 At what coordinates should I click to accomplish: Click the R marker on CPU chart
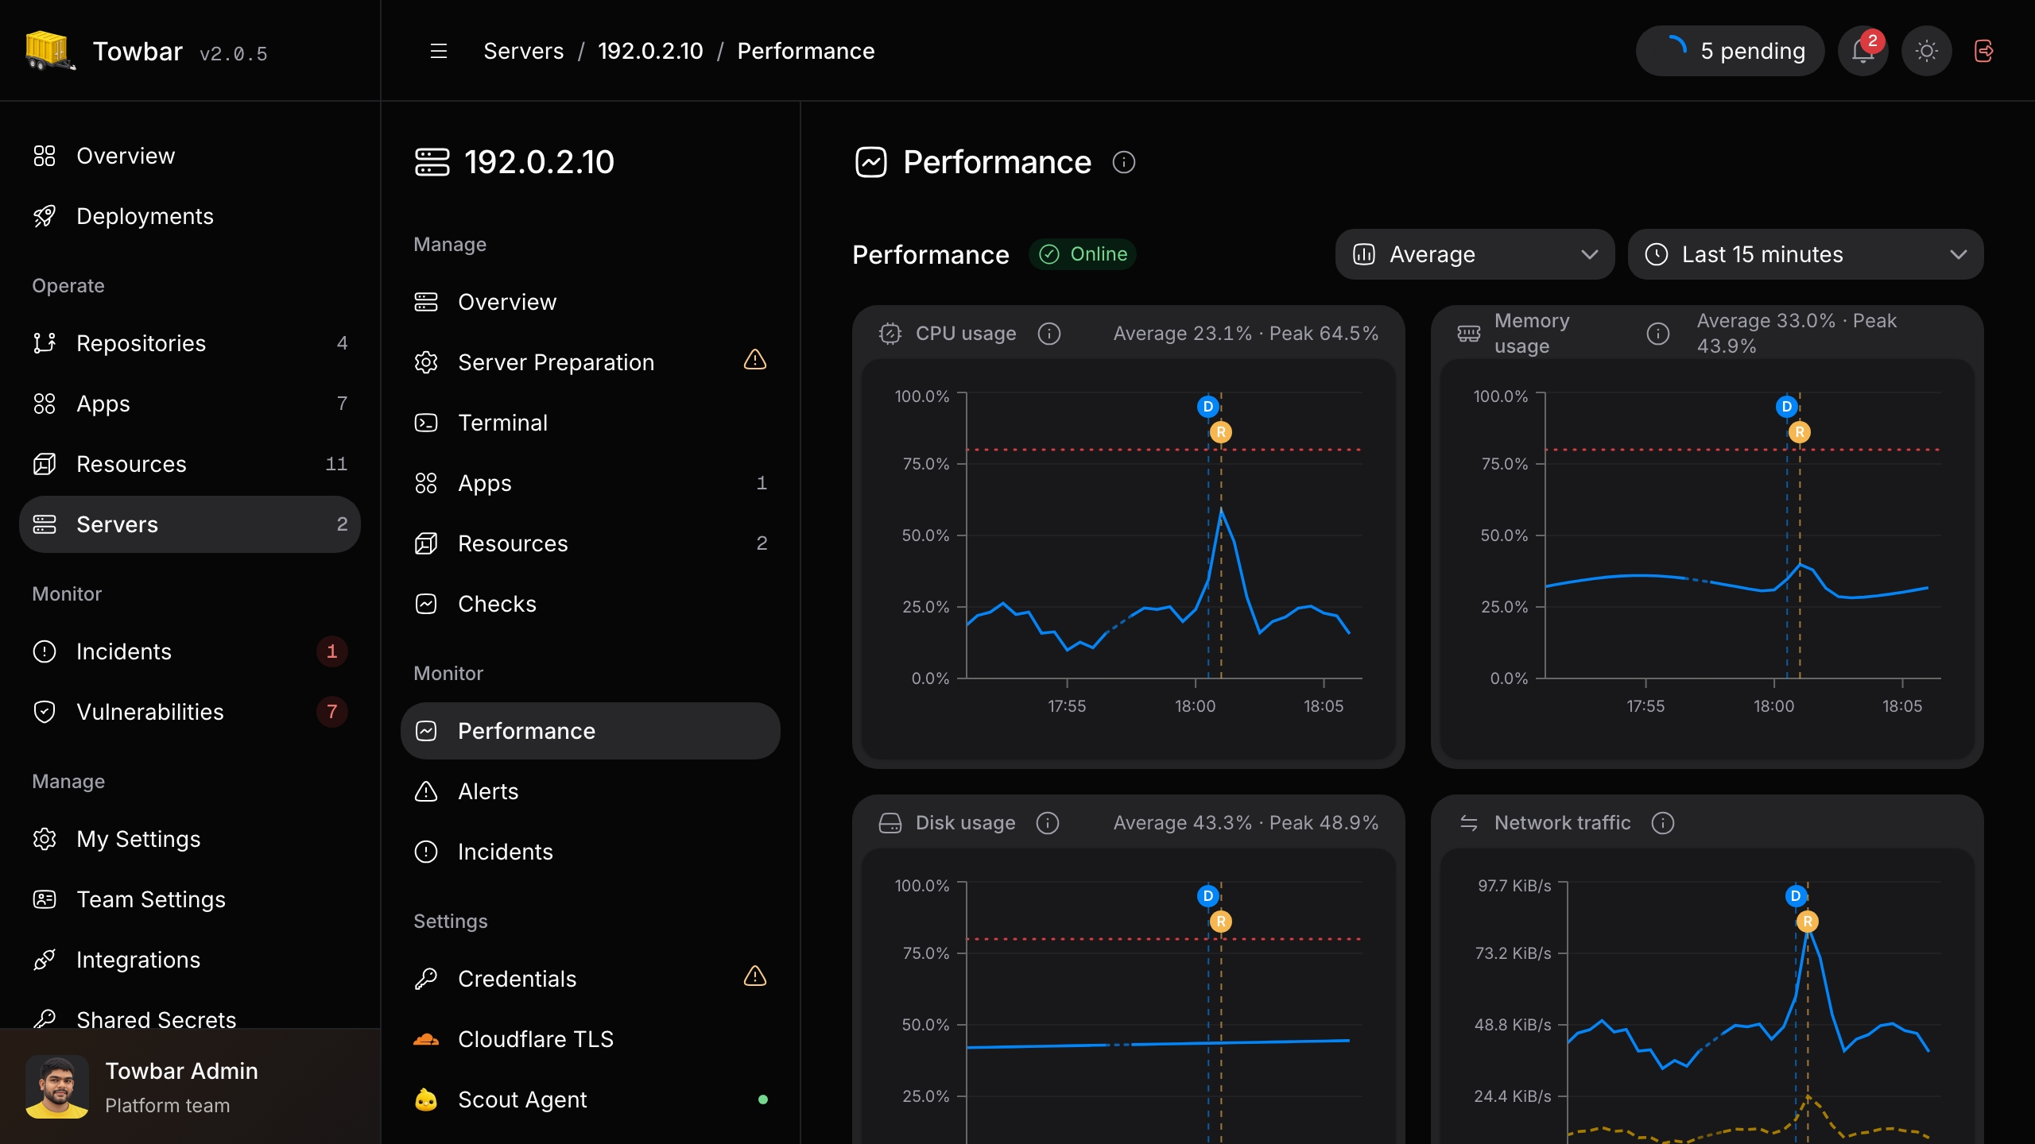coord(1221,432)
